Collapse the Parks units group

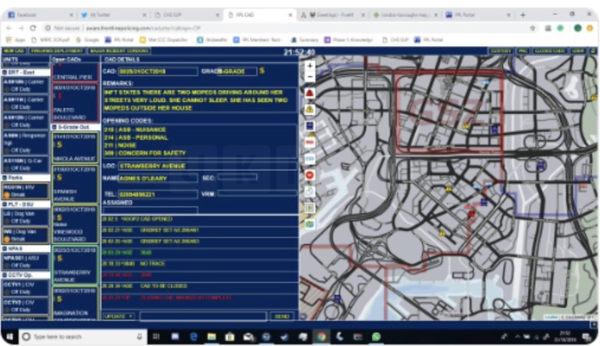pos(4,178)
